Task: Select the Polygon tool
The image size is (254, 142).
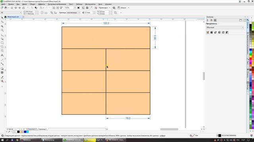Action: [2, 50]
